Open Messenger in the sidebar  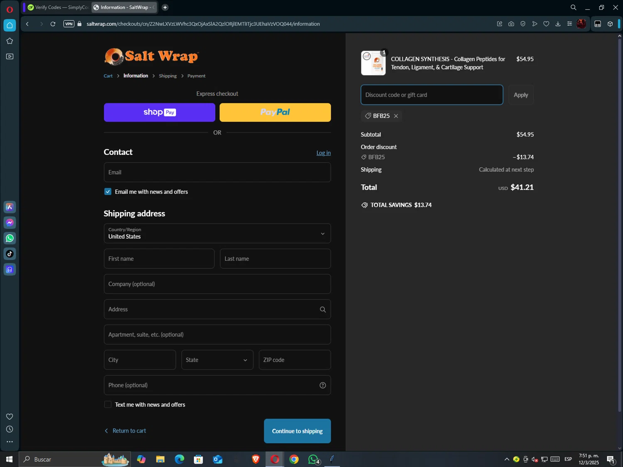[10, 223]
